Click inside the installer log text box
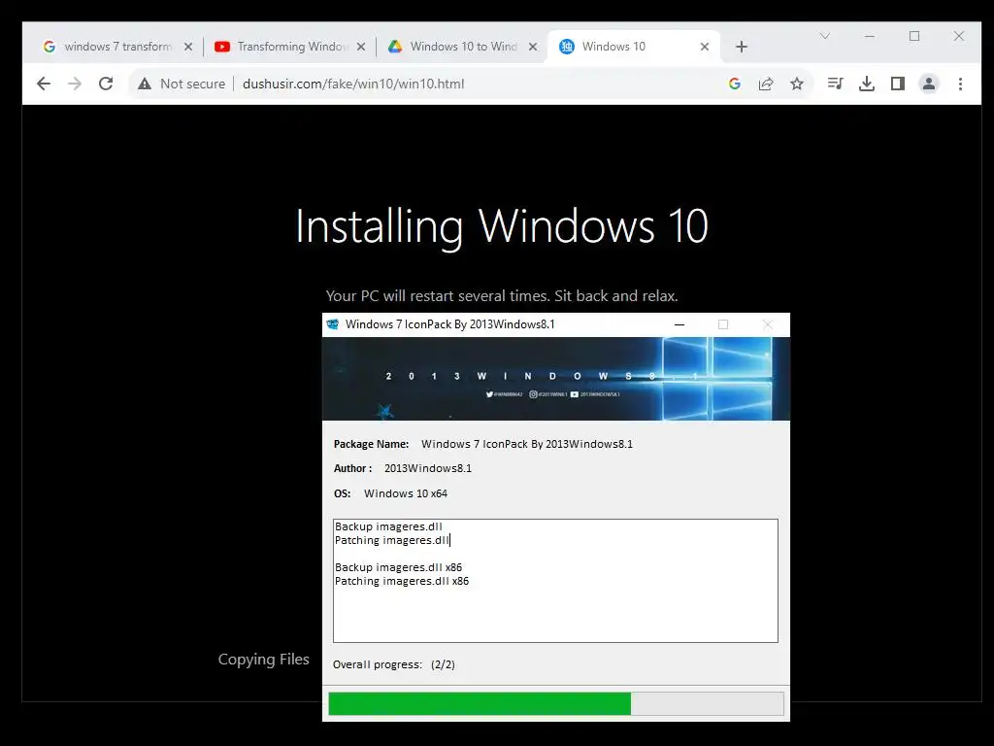Viewport: 994px width, 746px height. pos(555,581)
